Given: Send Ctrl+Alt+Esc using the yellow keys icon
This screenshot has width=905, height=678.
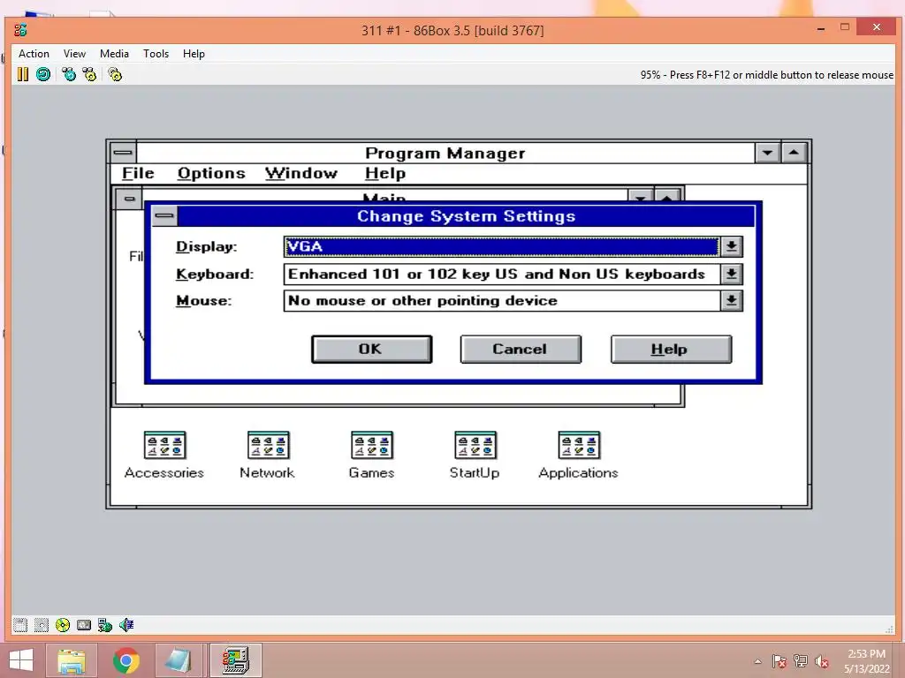Looking at the screenshot, I should (89, 74).
